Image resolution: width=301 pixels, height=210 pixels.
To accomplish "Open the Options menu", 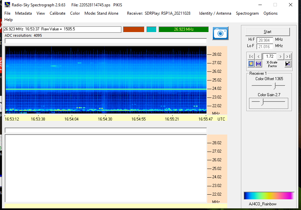I will tap(270, 13).
